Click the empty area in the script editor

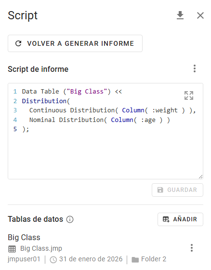[105, 155]
